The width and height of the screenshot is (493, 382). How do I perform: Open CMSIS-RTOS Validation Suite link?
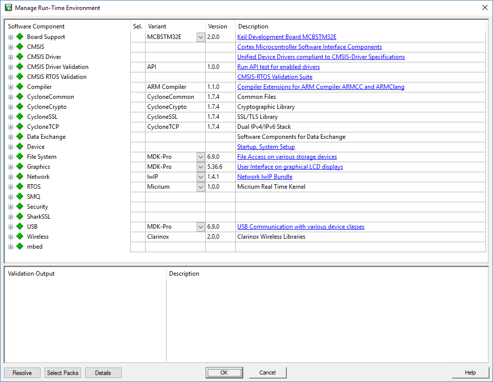click(274, 77)
